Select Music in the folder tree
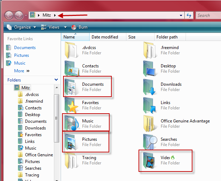 [x=31, y=148]
